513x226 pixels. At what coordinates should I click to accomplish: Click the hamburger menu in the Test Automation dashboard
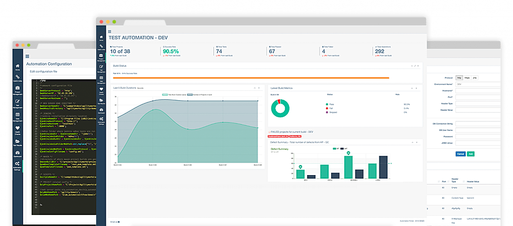(102, 31)
